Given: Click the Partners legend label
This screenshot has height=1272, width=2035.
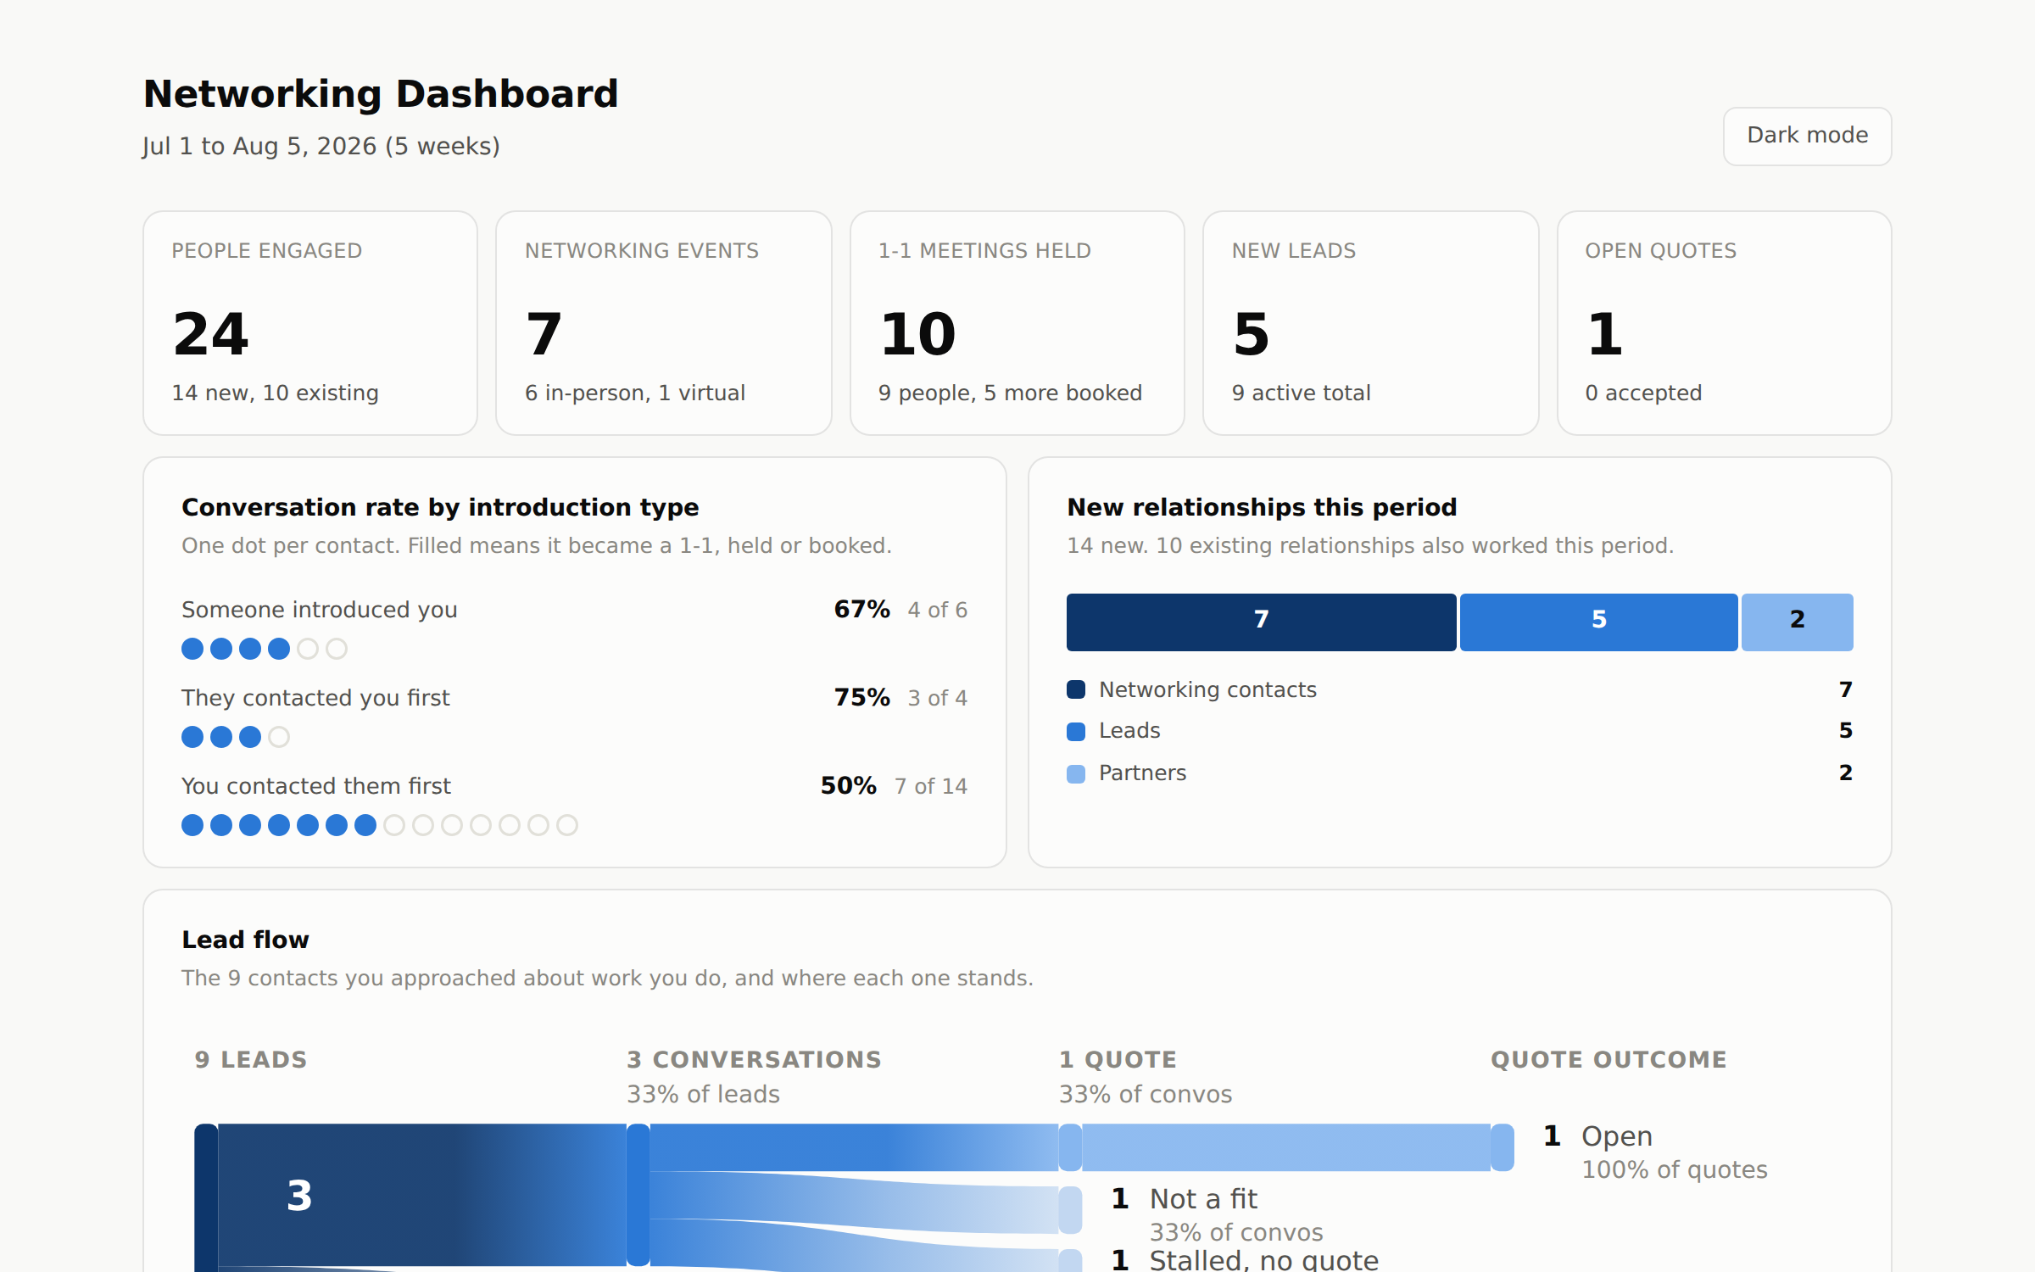Looking at the screenshot, I should tap(1142, 773).
